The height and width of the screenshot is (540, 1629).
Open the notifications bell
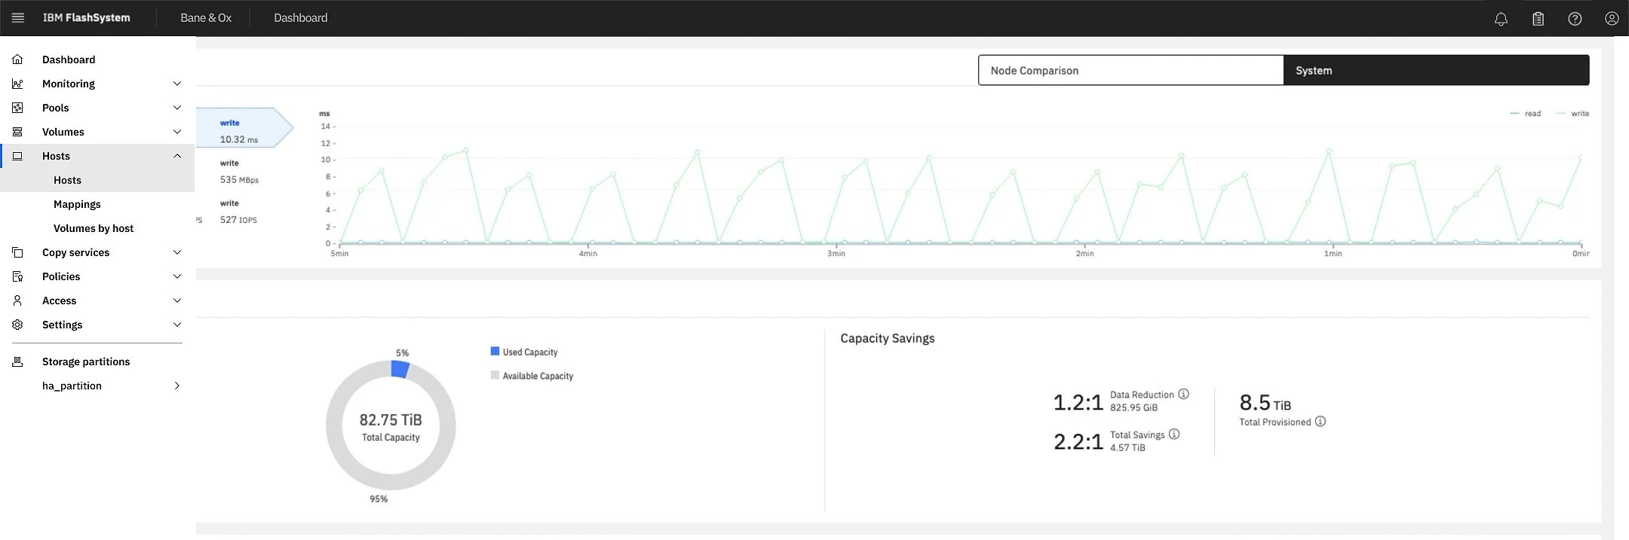point(1501,19)
